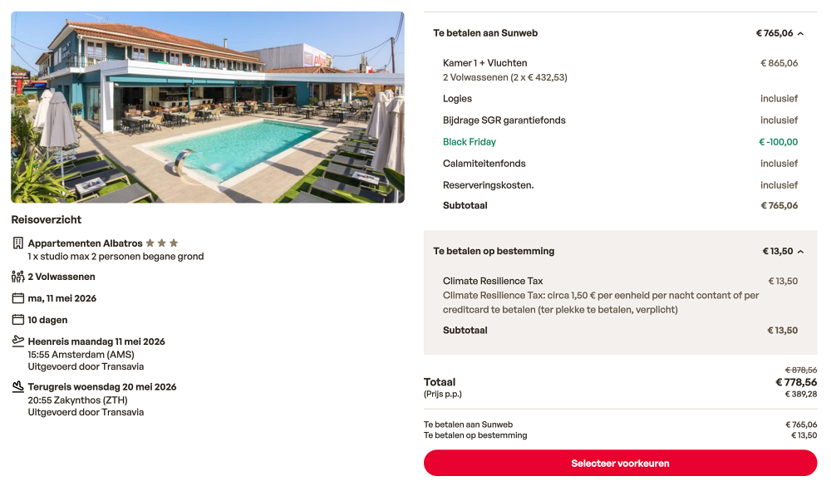Collapse the Te betalen aan Sunweb section
Image resolution: width=831 pixels, height=486 pixels.
click(x=800, y=34)
